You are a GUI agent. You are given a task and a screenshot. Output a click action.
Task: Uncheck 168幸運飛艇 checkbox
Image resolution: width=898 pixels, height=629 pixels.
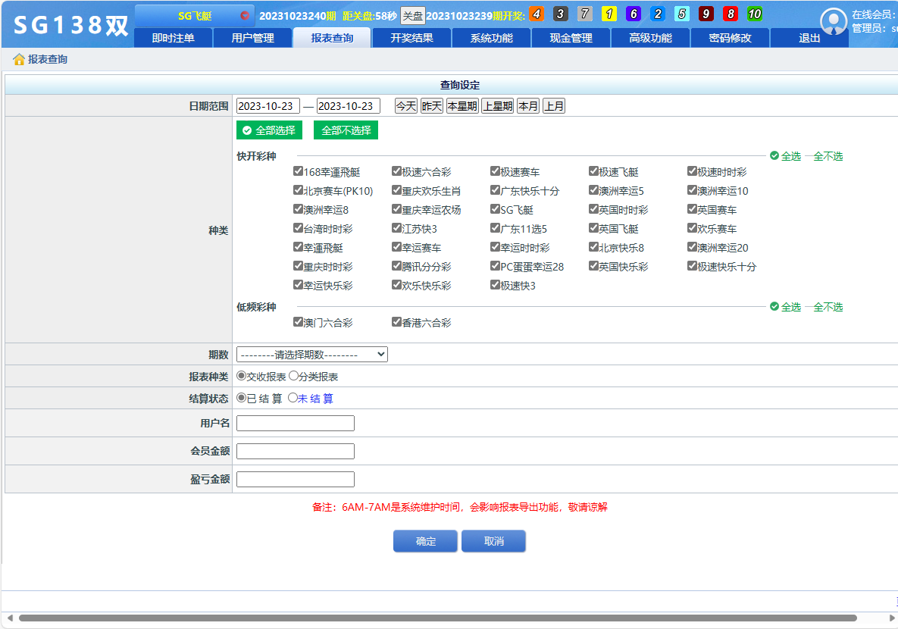[298, 171]
